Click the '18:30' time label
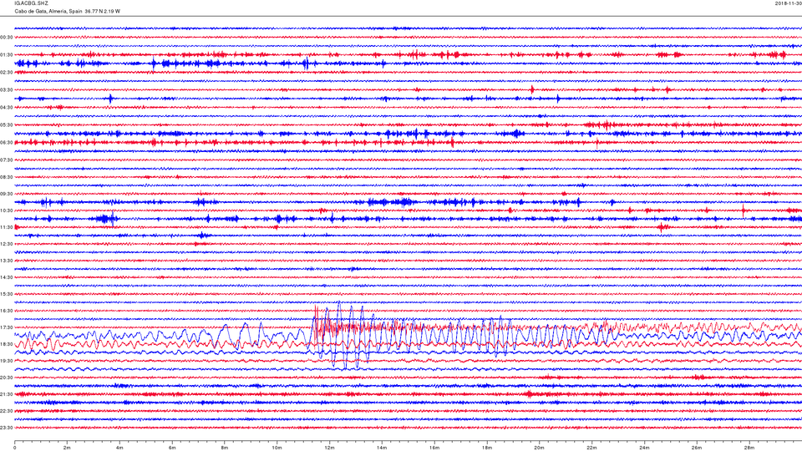This screenshot has height=451, width=802. point(7,344)
